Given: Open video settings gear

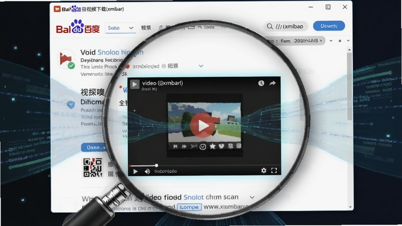Looking at the screenshot, I should [x=263, y=170].
